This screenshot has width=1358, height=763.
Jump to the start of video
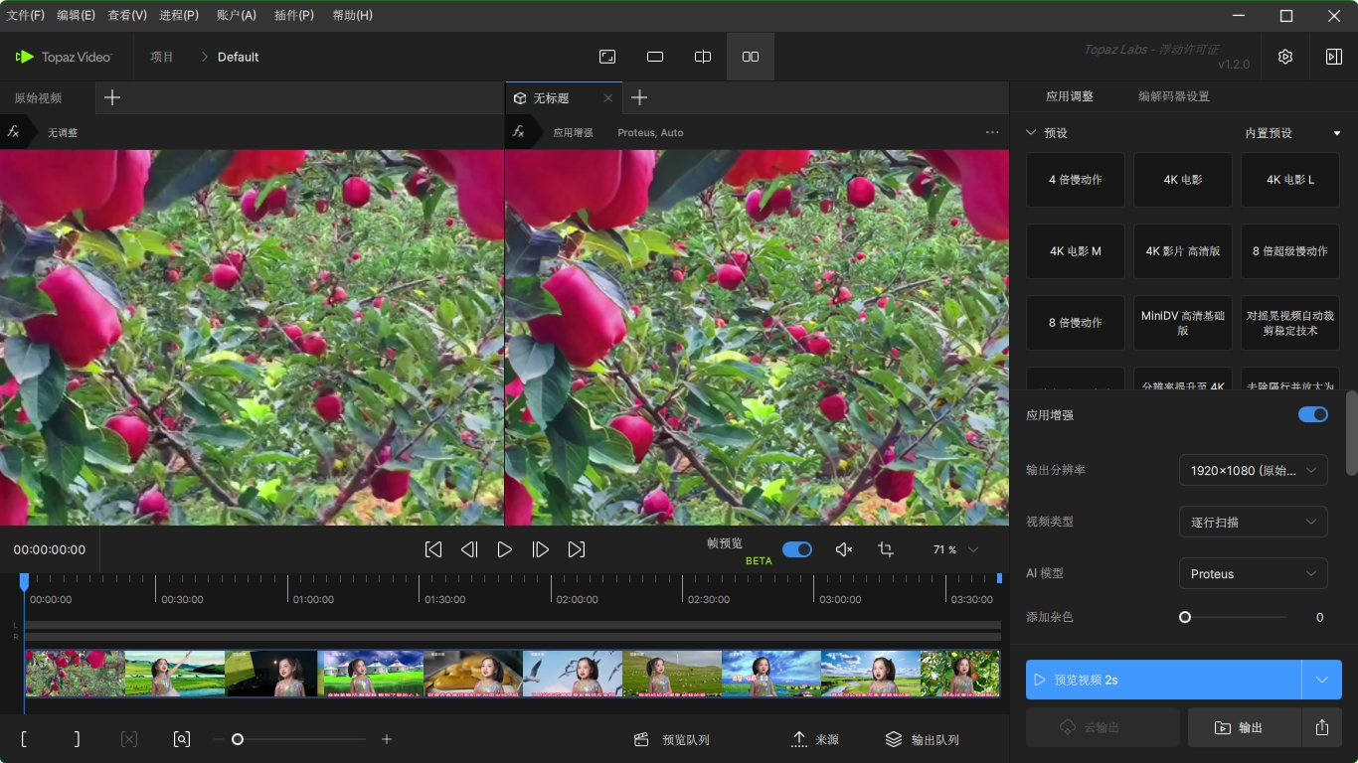pyautogui.click(x=433, y=549)
